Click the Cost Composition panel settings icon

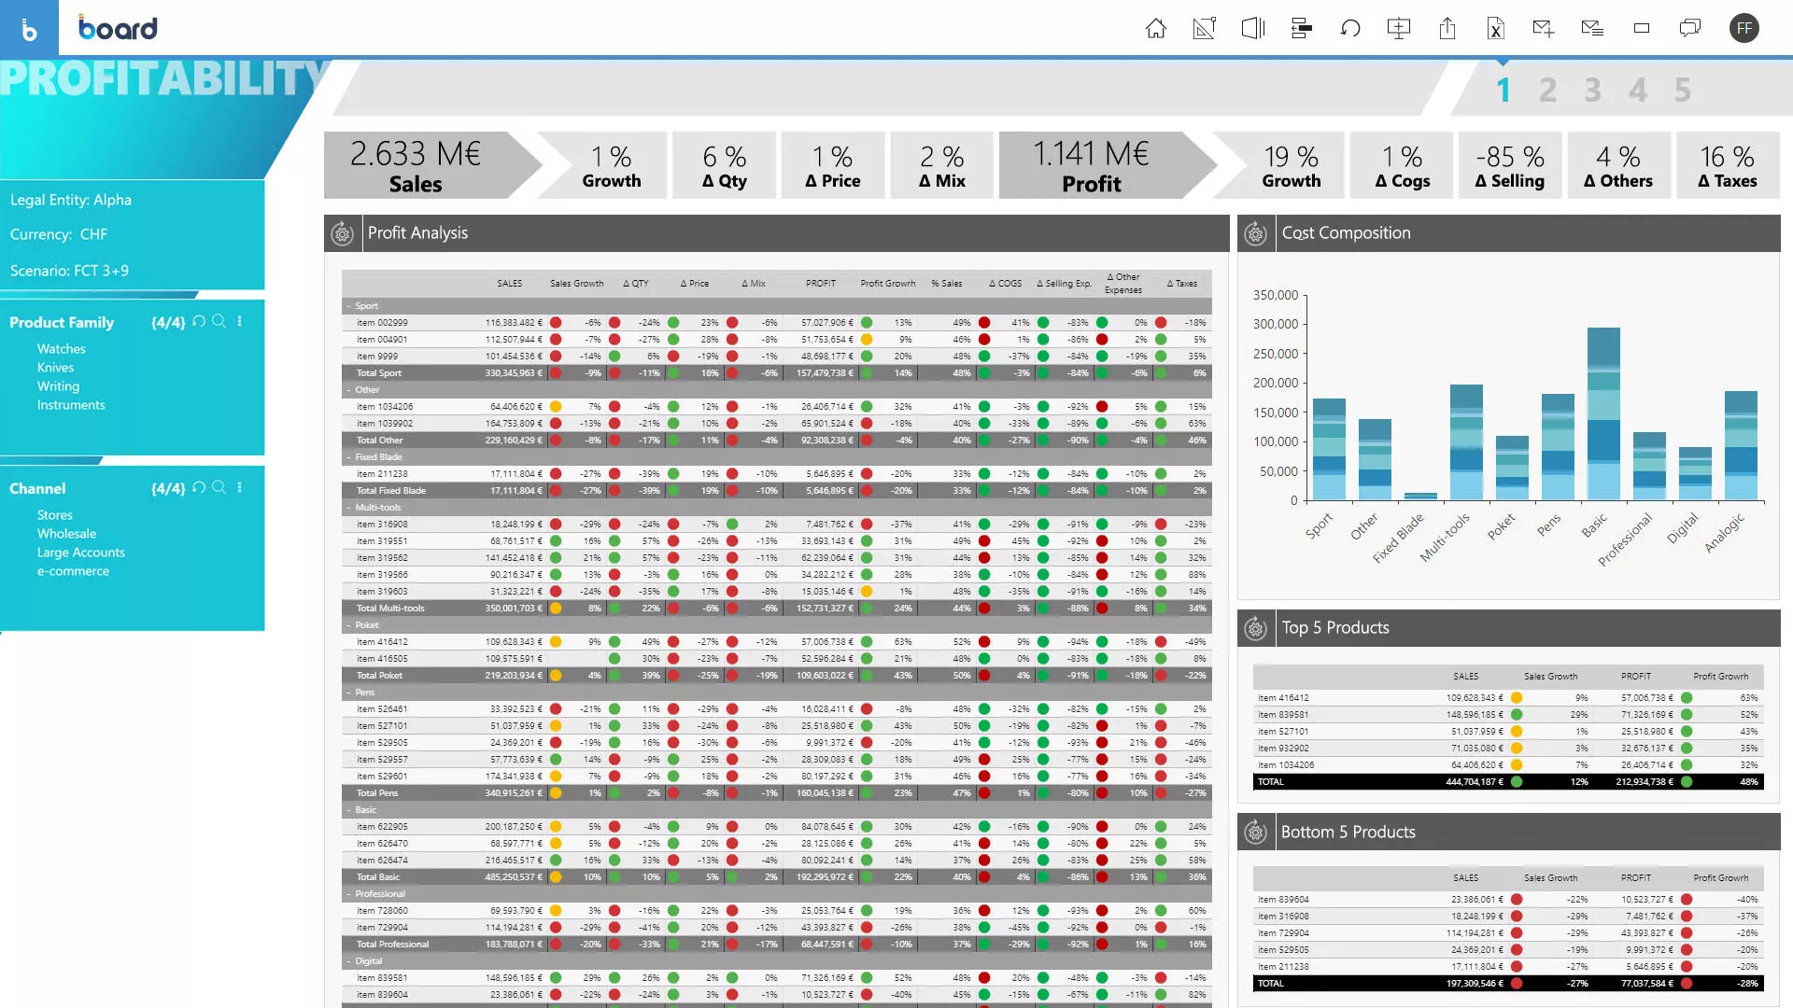pyautogui.click(x=1255, y=234)
